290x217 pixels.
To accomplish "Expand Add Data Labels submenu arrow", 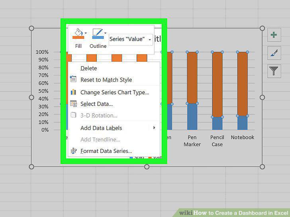I will coord(154,128).
